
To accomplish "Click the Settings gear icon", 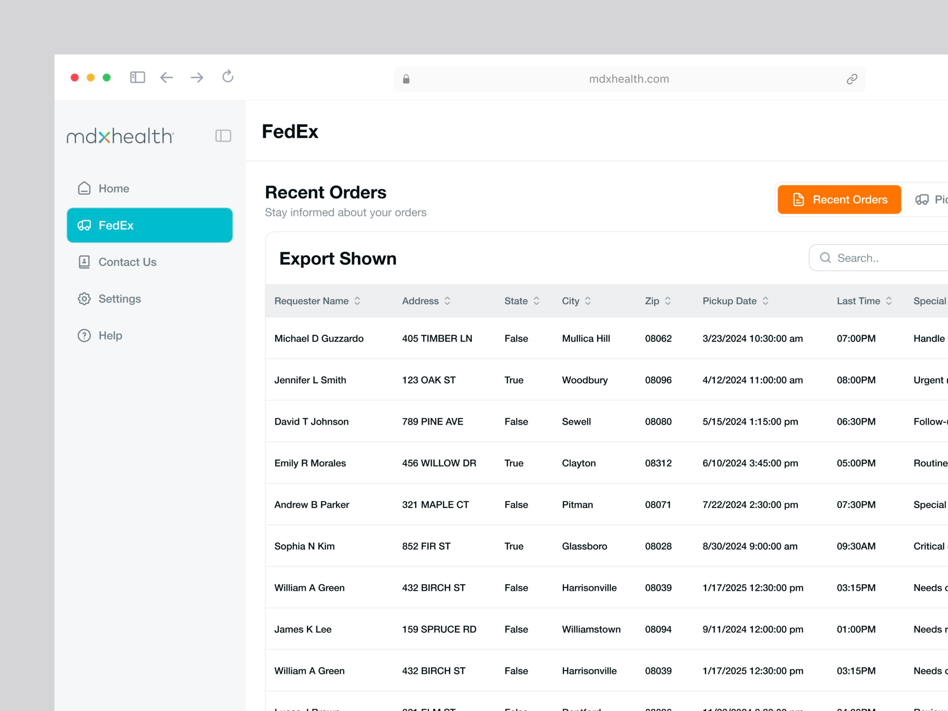I will click(x=84, y=298).
